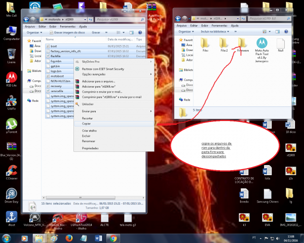Open the Firmware folder
The image size is (304, 243).
point(242,44)
